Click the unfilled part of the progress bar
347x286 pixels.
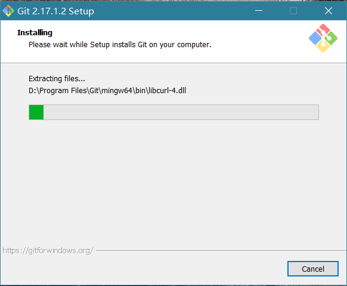pyautogui.click(x=181, y=112)
